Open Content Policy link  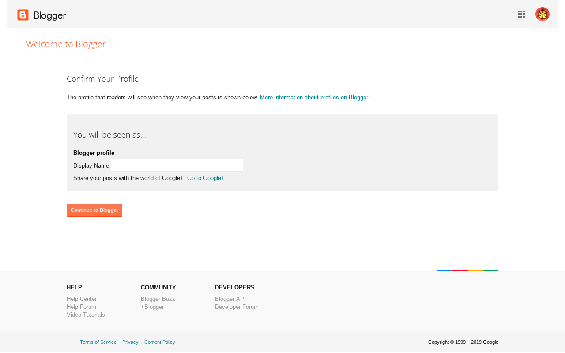(159, 342)
